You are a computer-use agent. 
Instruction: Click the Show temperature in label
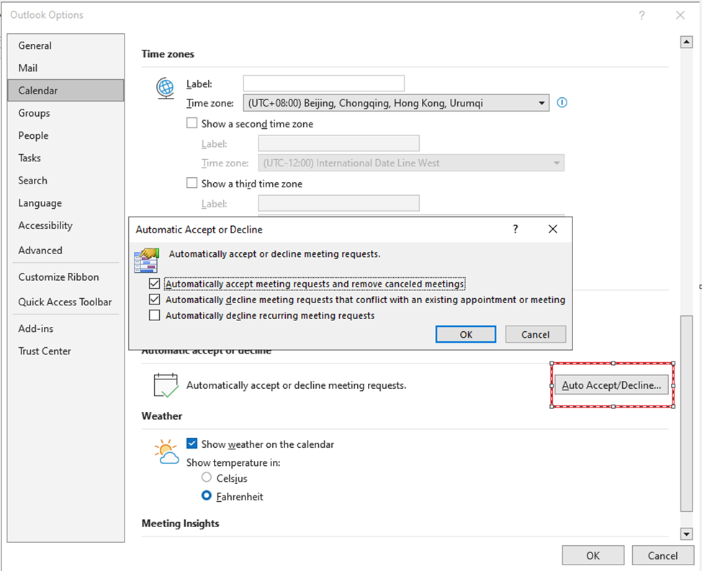point(233,462)
